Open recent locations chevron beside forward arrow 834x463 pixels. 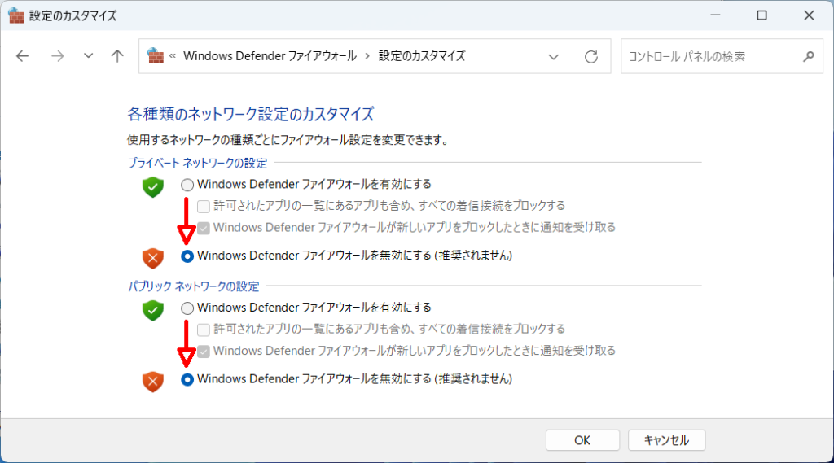pyautogui.click(x=88, y=56)
